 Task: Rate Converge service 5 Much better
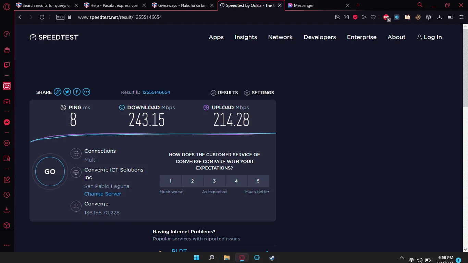point(258,181)
